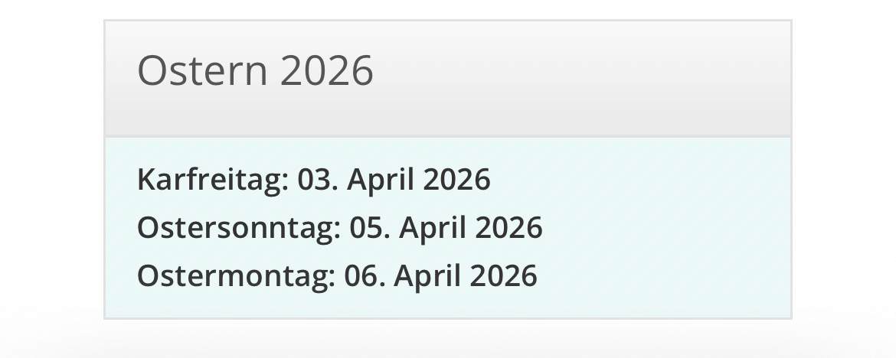This screenshot has height=358, width=896.
Task: Click "2026" in the Ostermontag line
Action: (x=503, y=275)
